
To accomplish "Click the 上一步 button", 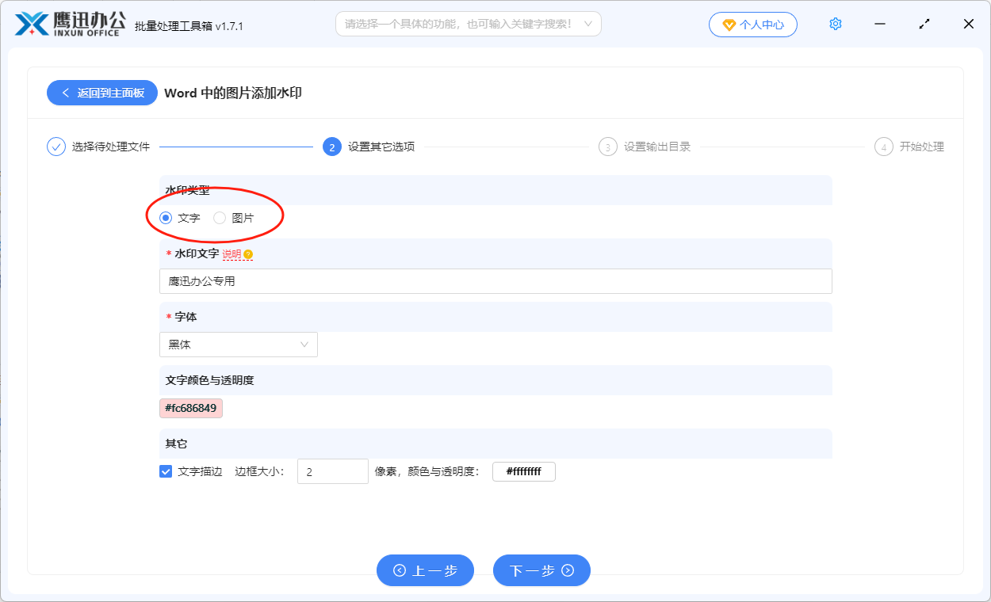I will 425,570.
